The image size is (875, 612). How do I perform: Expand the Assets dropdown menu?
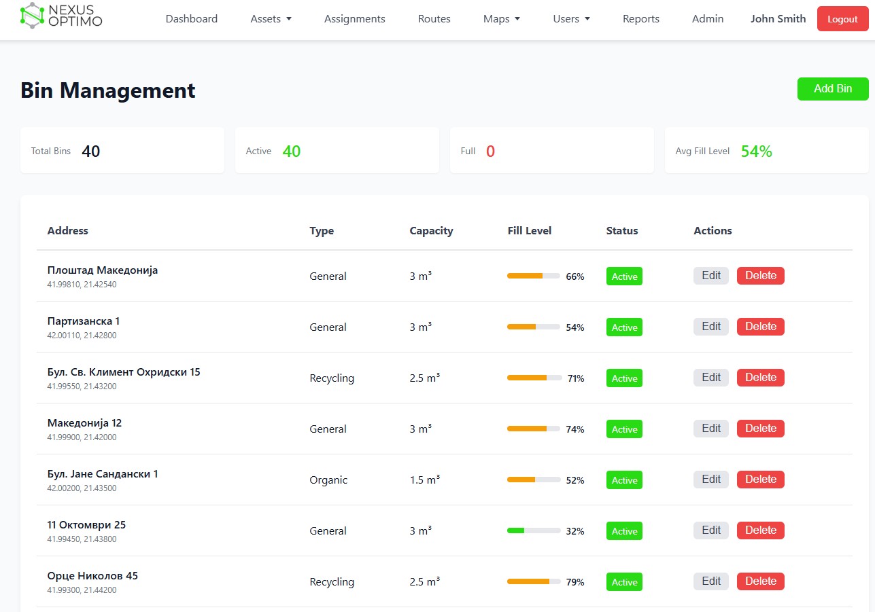tap(271, 19)
